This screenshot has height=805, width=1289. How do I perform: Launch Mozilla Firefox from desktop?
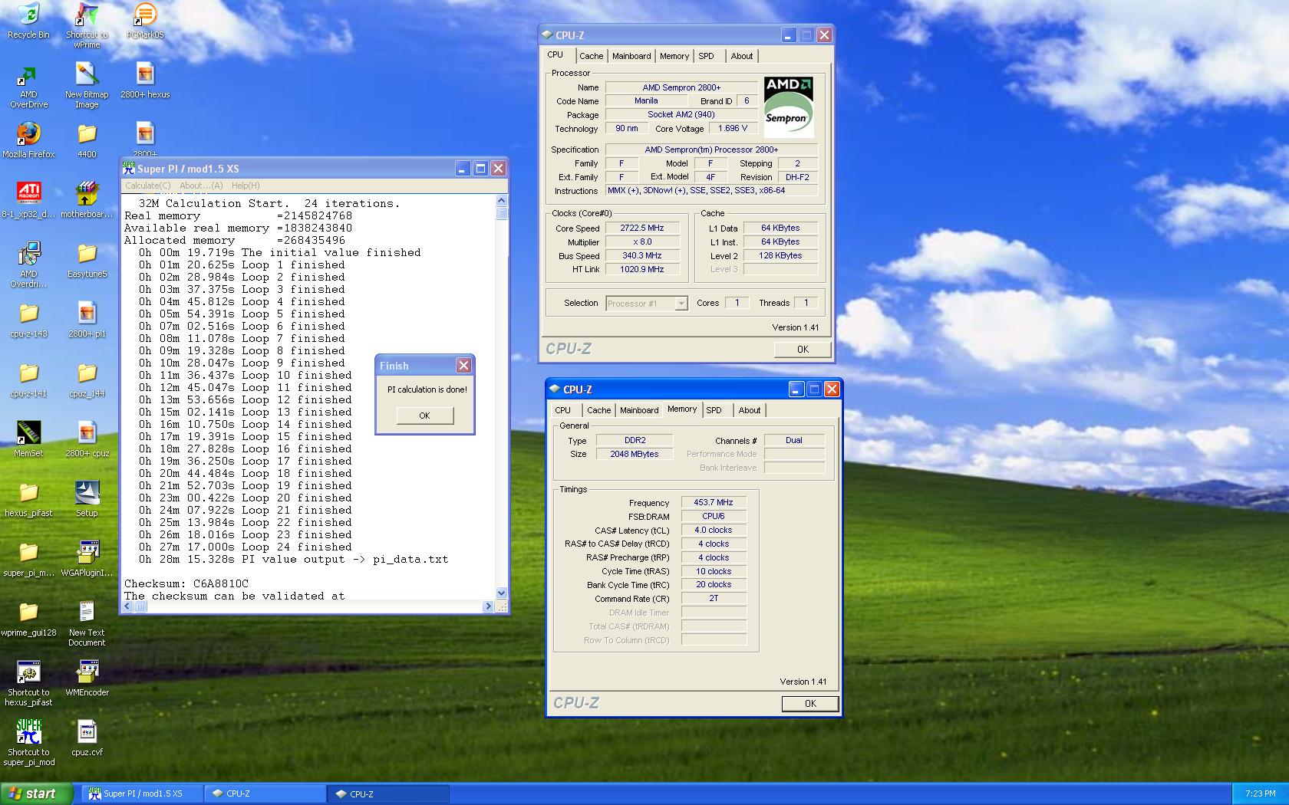pos(28,140)
